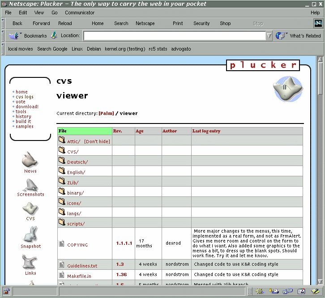Follow the [Palm] directory link
The image size is (325, 298).
pos(106,113)
